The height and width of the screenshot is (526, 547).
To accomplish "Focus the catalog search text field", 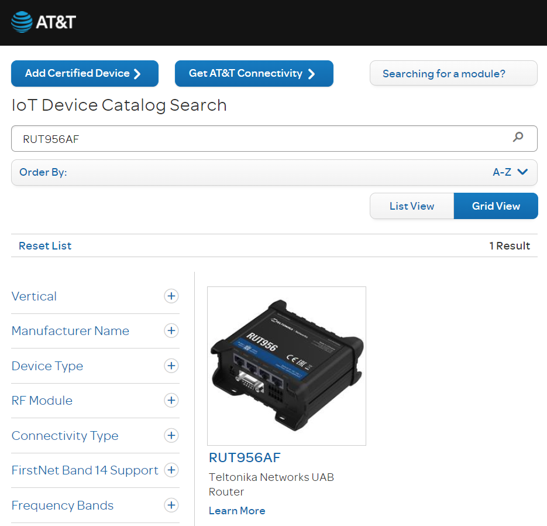I will (257, 139).
